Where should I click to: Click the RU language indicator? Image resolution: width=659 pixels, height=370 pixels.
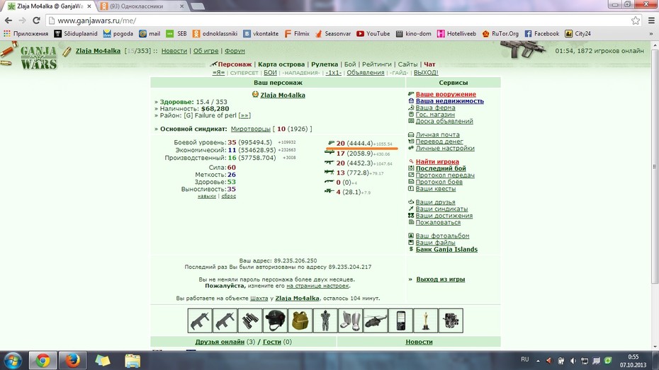point(525,359)
